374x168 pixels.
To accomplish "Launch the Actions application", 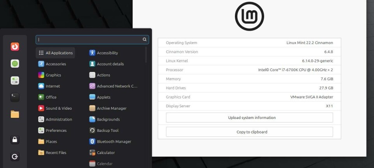I will point(100,75).
